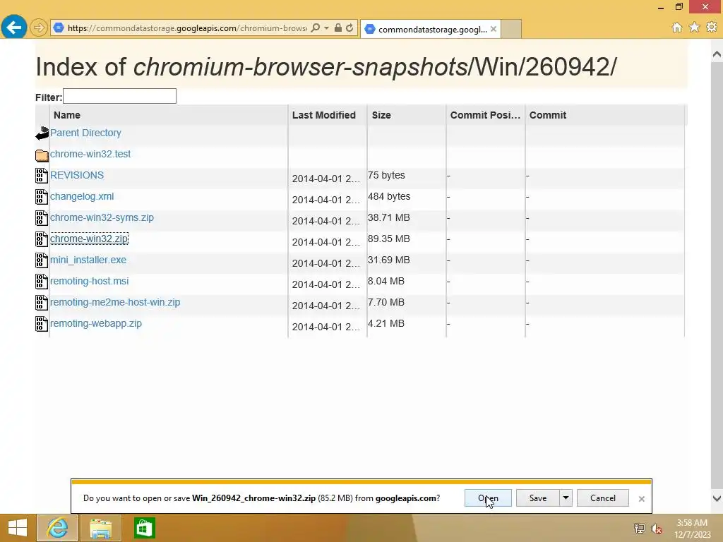Open Favorites star icon
The width and height of the screenshot is (723, 542).
(x=694, y=28)
